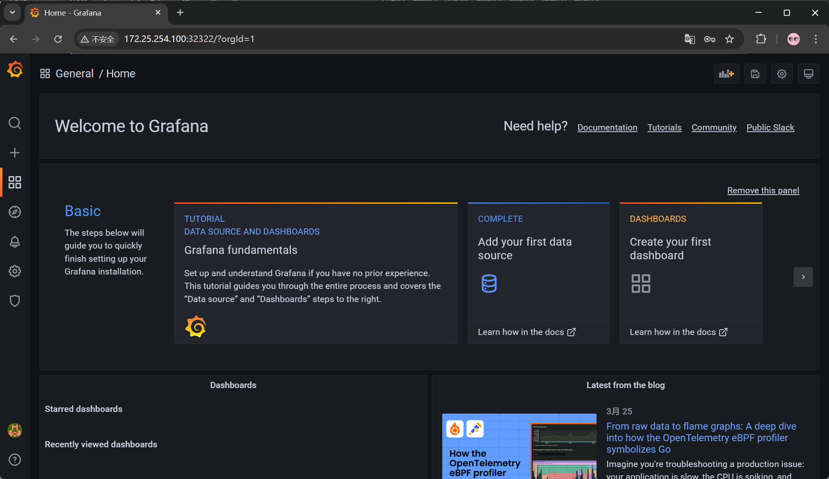829x479 pixels.
Task: Click the Documentation help link
Action: 607,128
